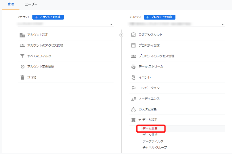Open オーディエンス text
This screenshot has width=233, height=155.
[149, 99]
